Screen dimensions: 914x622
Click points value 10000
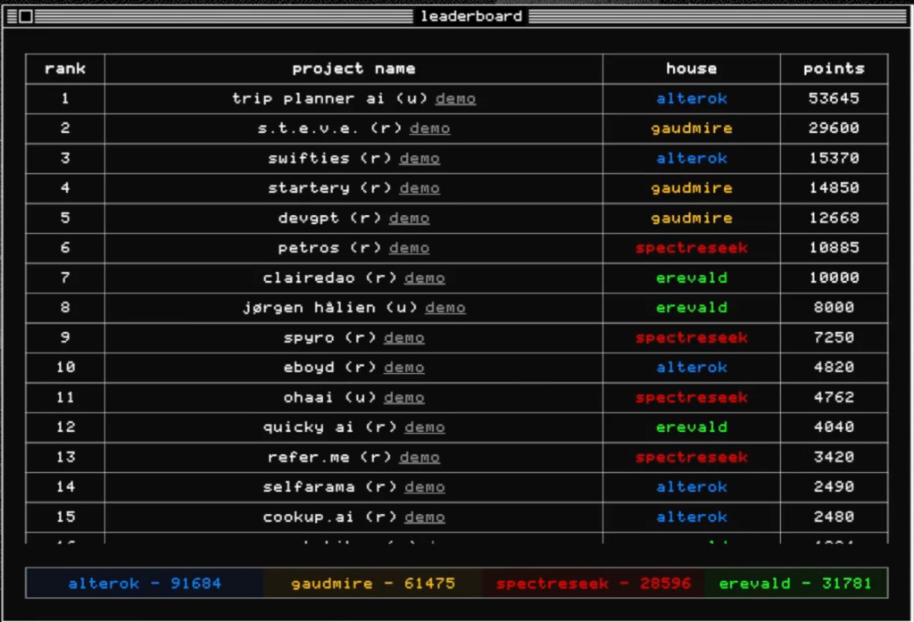(835, 278)
